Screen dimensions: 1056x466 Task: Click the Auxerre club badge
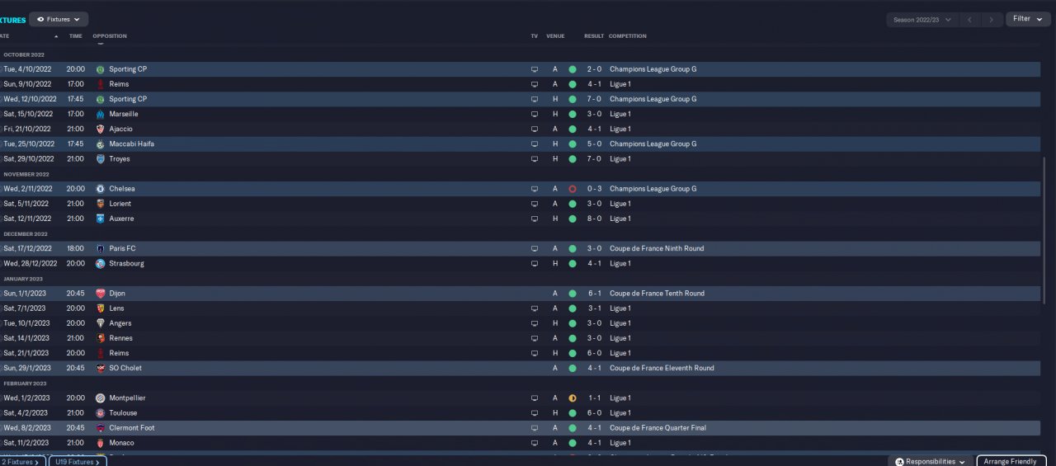tap(101, 219)
